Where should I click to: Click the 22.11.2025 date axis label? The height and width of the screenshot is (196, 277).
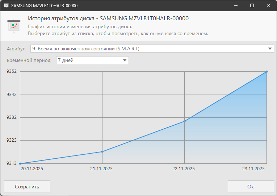point(184,169)
